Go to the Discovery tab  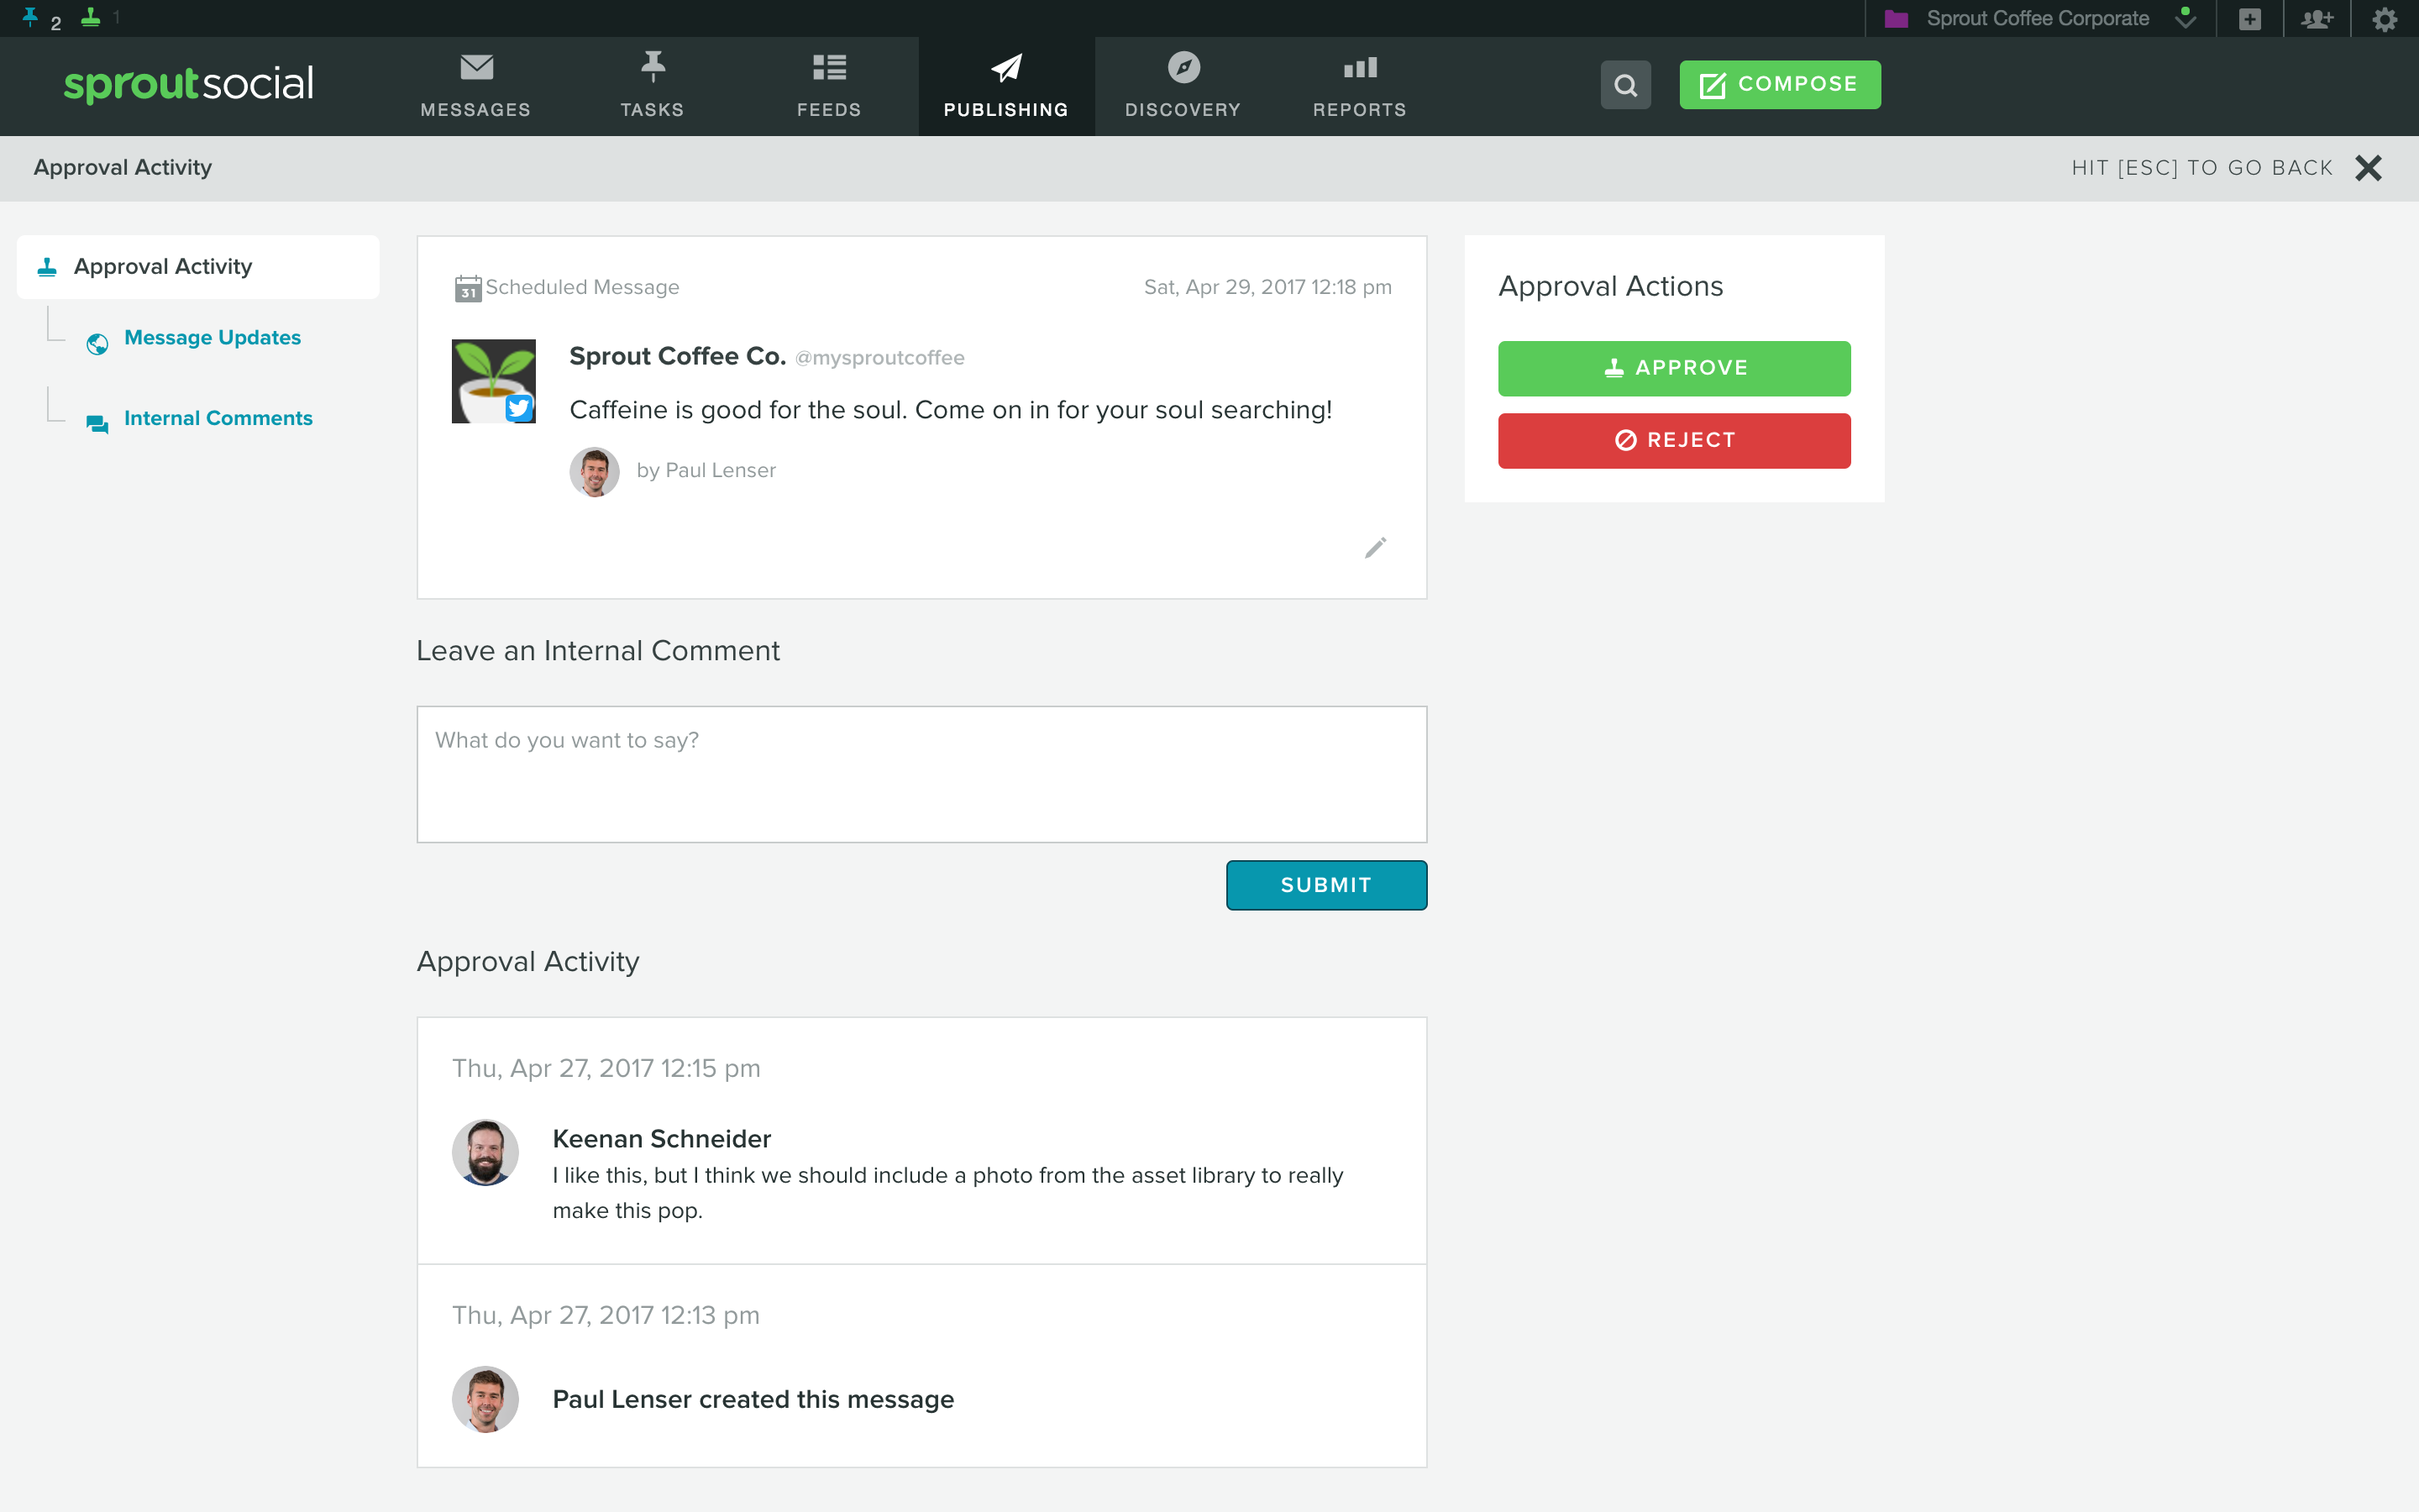point(1183,86)
